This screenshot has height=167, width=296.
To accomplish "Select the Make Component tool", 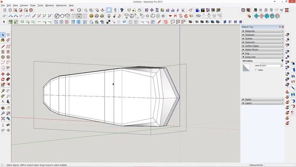I will [8, 35].
